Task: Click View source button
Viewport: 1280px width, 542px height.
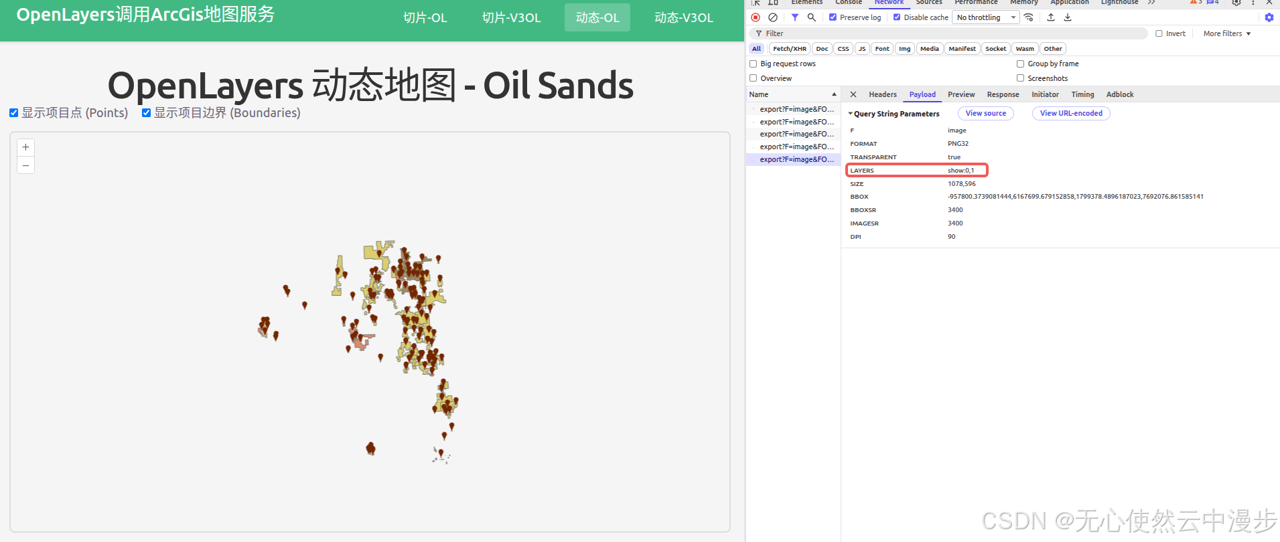Action: click(986, 113)
